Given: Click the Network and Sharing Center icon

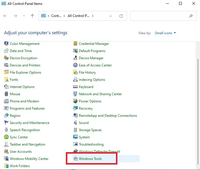Looking at the screenshot, I should [x=75, y=94].
